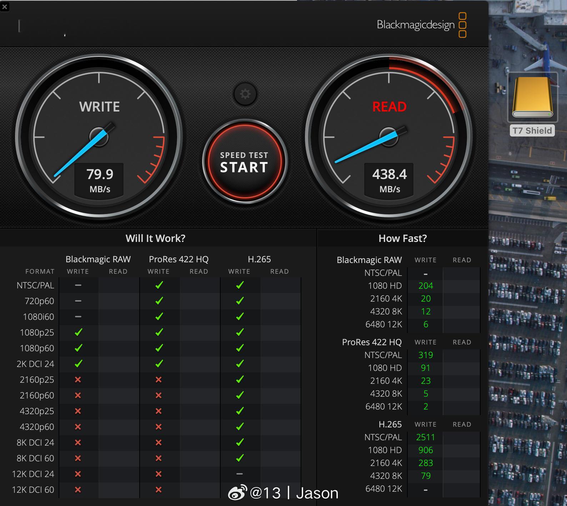Click the Blackmagic RAW write checkmark for 1080p25
Viewport: 567px width, 506px height.
point(78,332)
